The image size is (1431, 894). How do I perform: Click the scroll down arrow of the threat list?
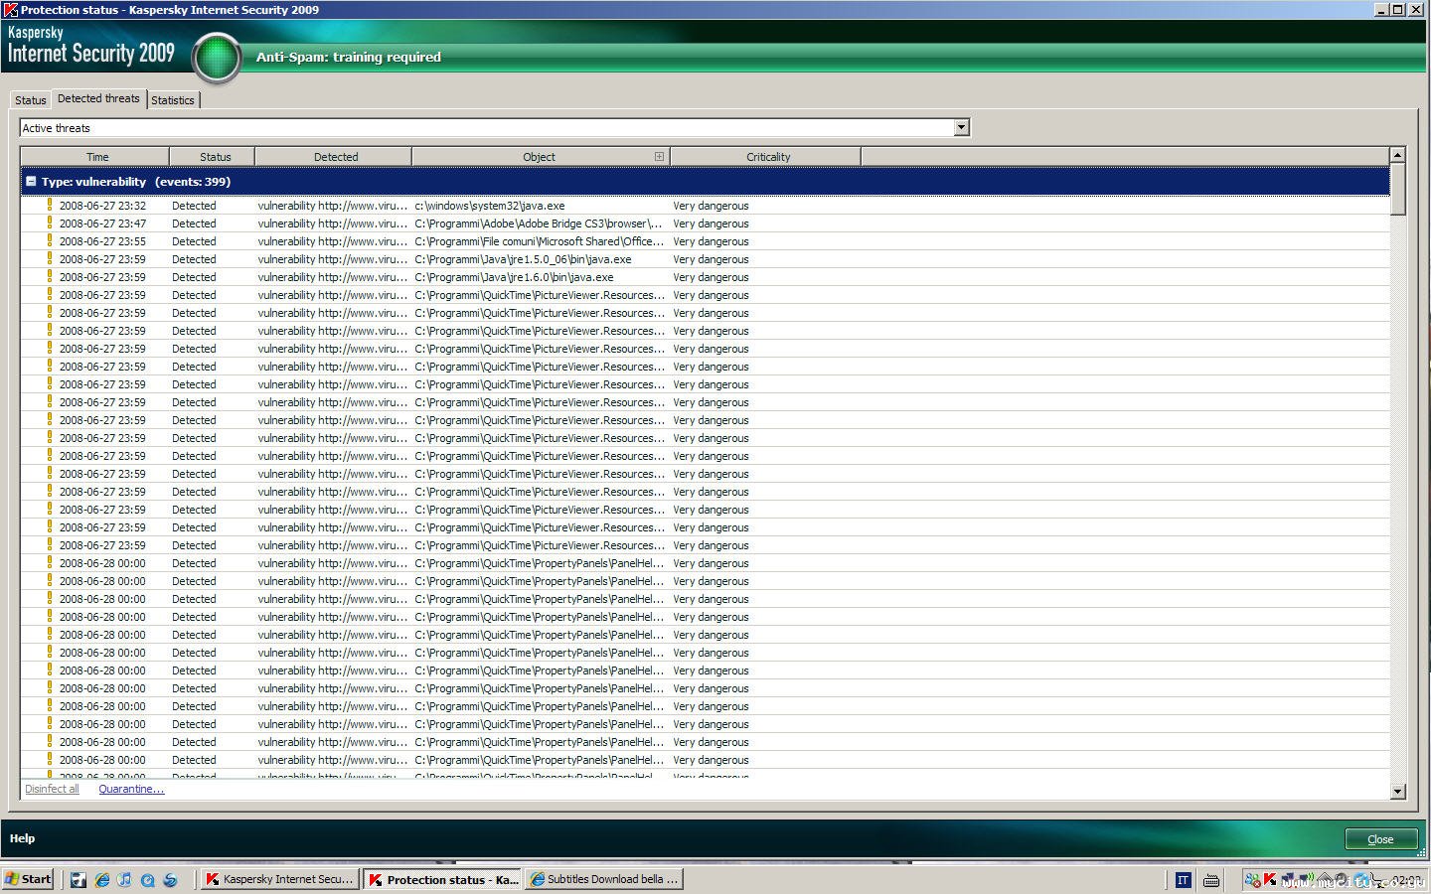coord(1398,792)
